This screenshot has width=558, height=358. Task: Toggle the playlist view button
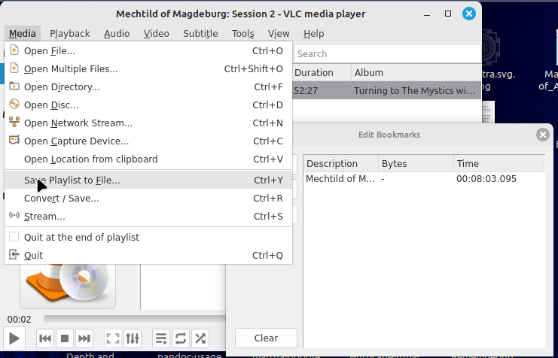point(161,338)
